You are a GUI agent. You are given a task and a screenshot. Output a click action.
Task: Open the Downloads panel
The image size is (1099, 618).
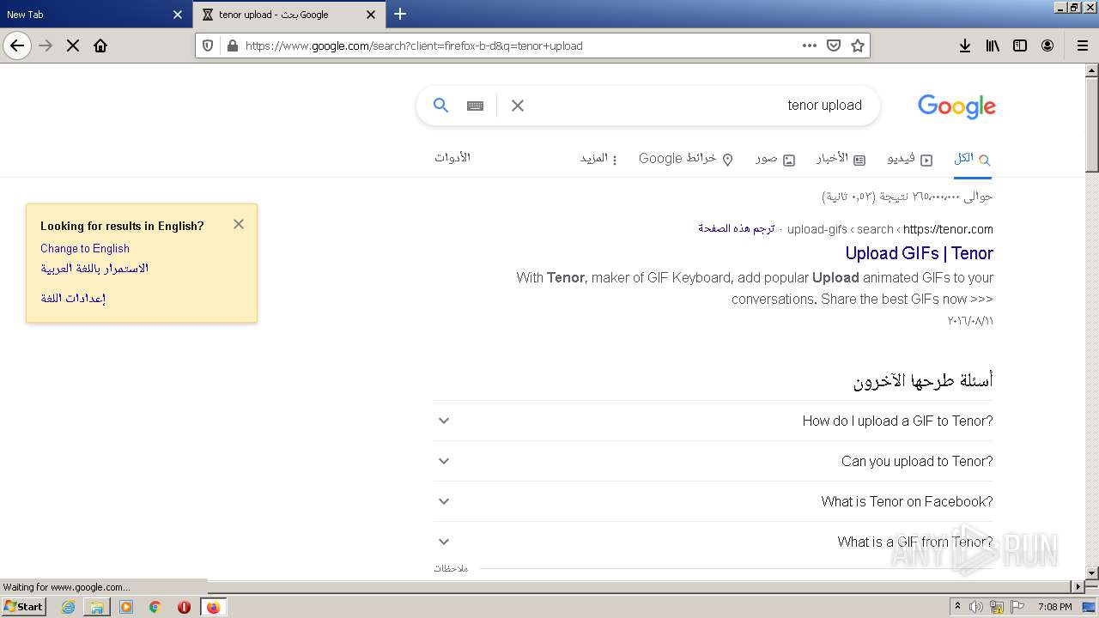coord(965,45)
